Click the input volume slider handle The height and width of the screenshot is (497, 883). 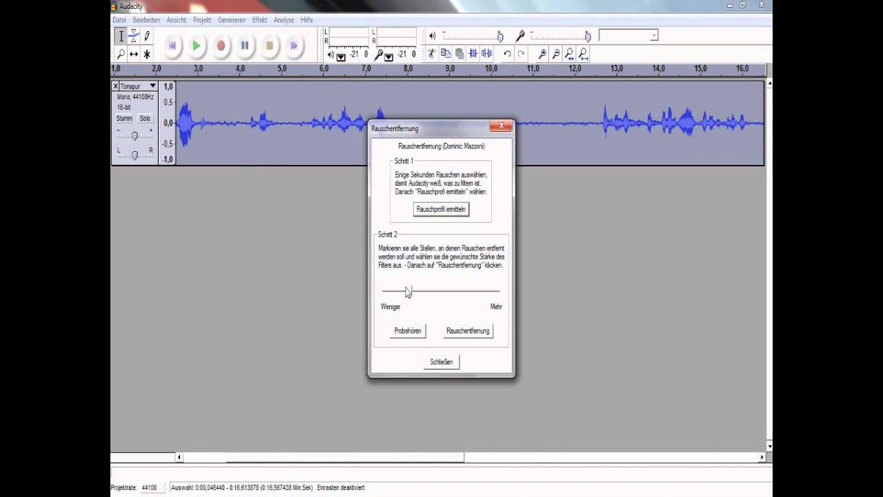(588, 37)
